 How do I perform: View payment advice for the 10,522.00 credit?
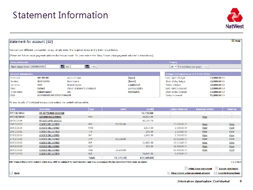coord(205,117)
